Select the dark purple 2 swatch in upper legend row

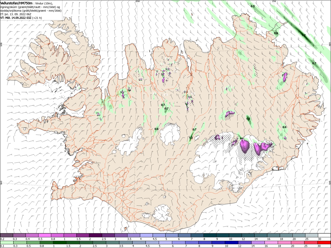95,235
